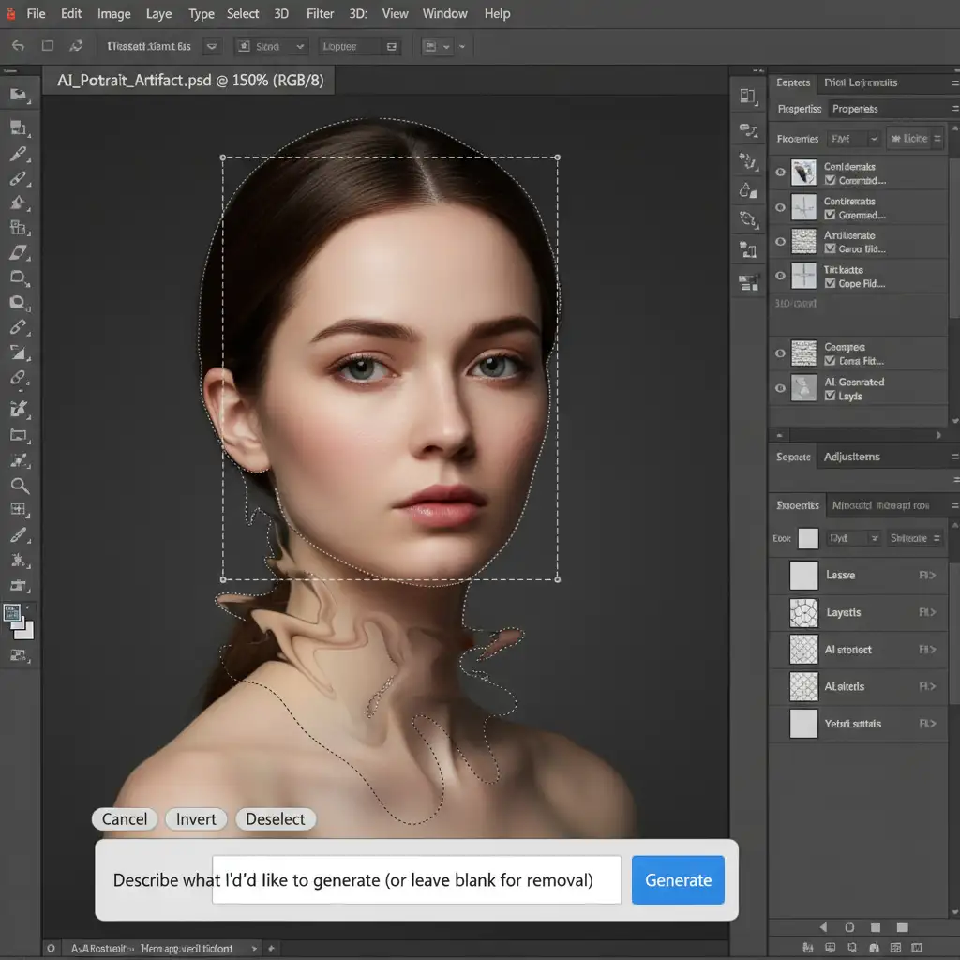The width and height of the screenshot is (960, 960).
Task: Pick the parallelogram eraser tool in toolbar
Action: click(x=19, y=252)
